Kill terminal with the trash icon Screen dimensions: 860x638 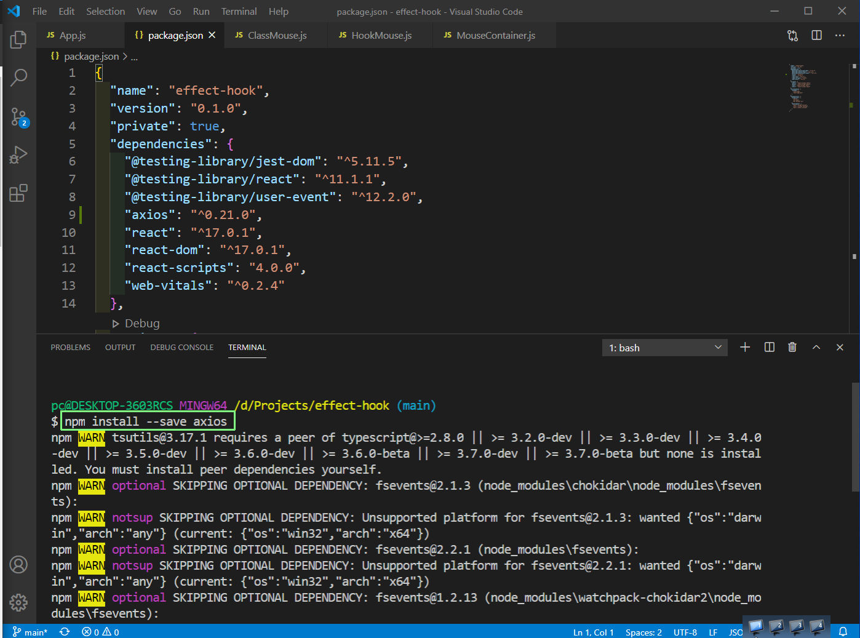point(792,348)
